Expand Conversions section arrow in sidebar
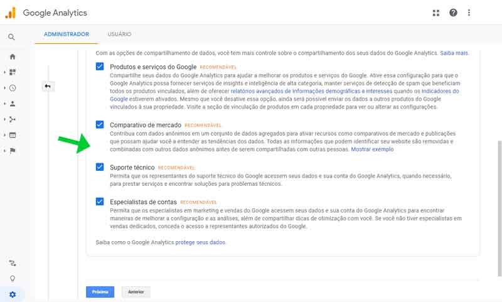Viewport: 502px width, 302px height. 4,151
